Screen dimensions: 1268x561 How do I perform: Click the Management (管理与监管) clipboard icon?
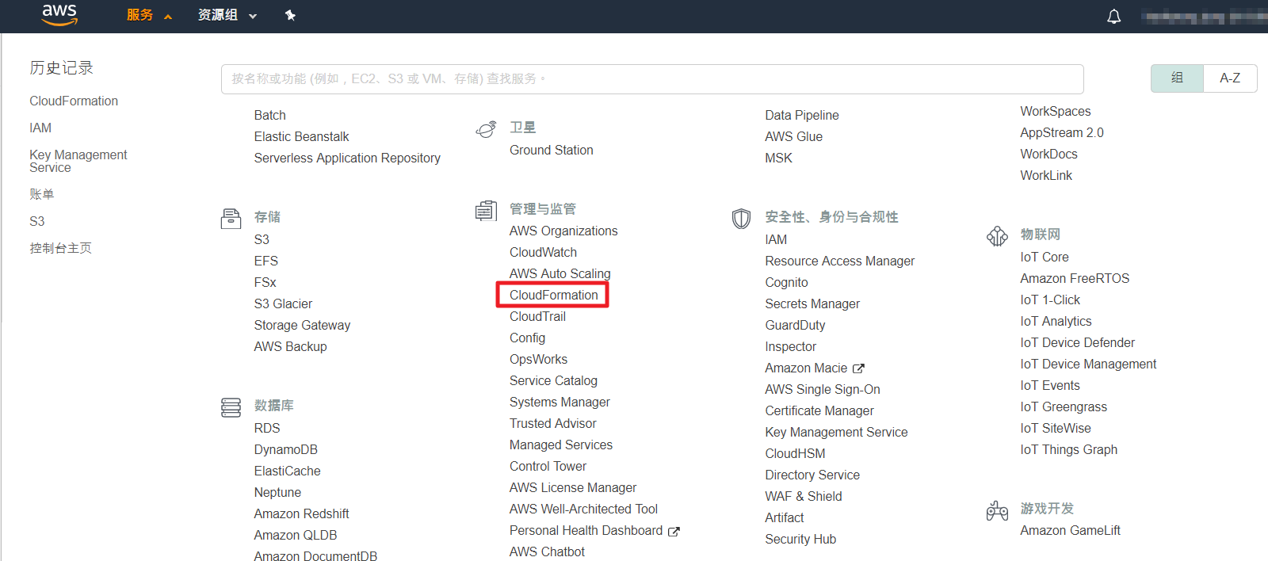point(486,210)
